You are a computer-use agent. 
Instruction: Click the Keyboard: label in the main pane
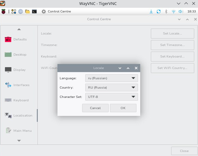pyautogui.click(x=49, y=57)
